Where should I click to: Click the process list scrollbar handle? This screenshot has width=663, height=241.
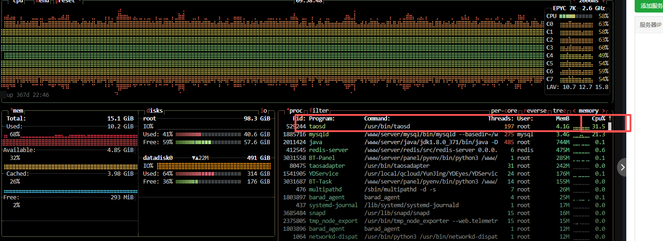pyautogui.click(x=610, y=127)
